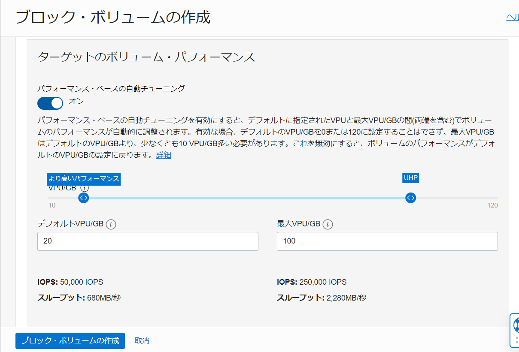519x352 pixels.
Task: Click the 120 maximum label under the slider
Action: [x=492, y=205]
